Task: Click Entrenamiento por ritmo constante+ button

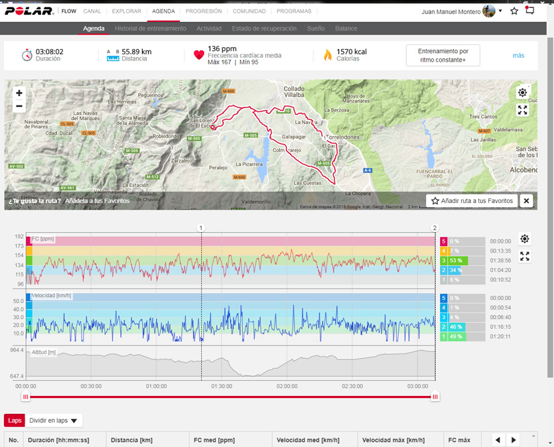Action: (x=443, y=56)
